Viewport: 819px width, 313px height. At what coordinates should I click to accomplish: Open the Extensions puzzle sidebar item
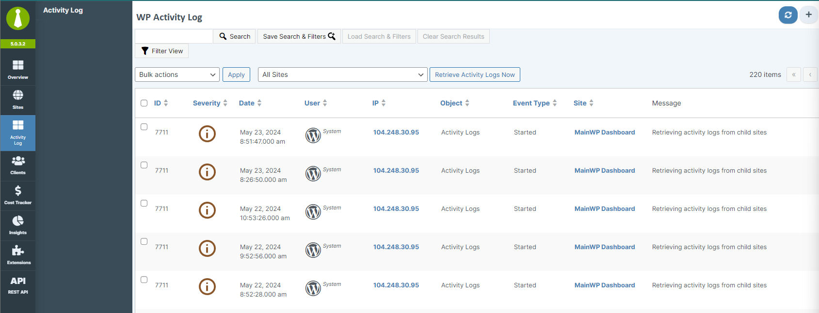point(18,255)
